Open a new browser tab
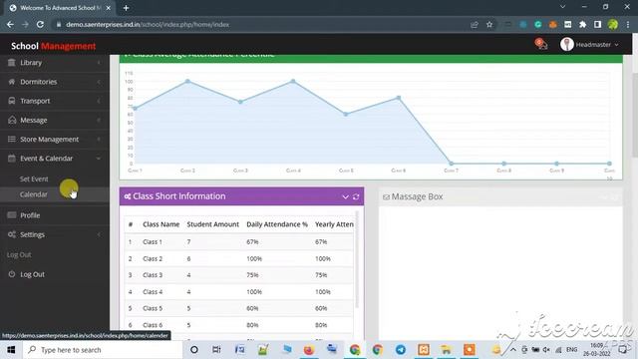The height and width of the screenshot is (359, 638). tap(126, 8)
